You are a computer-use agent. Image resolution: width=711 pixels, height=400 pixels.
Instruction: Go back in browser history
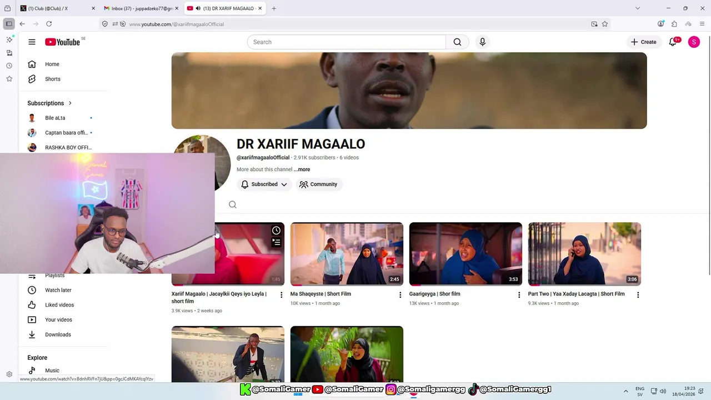point(22,24)
